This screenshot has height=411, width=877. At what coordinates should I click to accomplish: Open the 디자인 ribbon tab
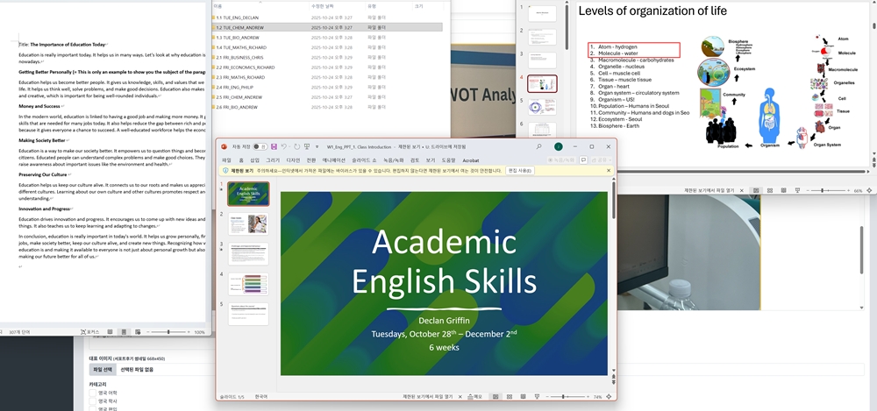[293, 160]
